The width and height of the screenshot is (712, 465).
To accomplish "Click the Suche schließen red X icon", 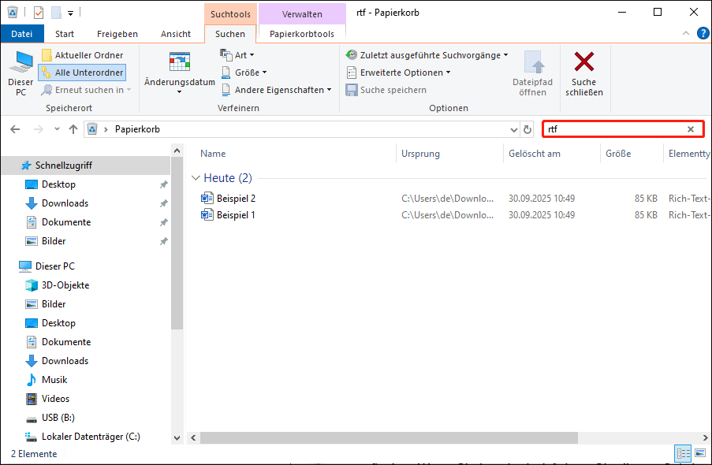I will 583,62.
